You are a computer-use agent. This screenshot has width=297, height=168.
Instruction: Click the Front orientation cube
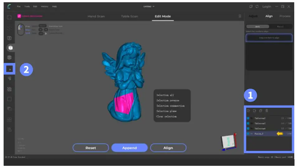pyautogui.click(x=229, y=142)
